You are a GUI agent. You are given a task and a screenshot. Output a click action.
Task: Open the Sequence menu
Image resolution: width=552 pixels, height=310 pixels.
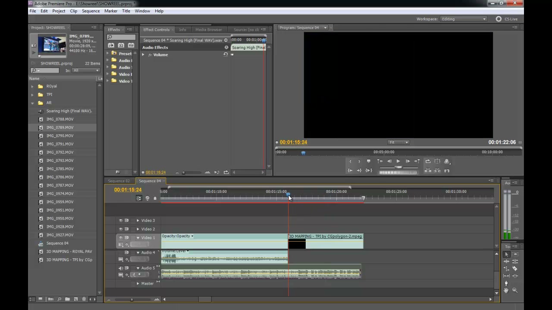point(91,11)
